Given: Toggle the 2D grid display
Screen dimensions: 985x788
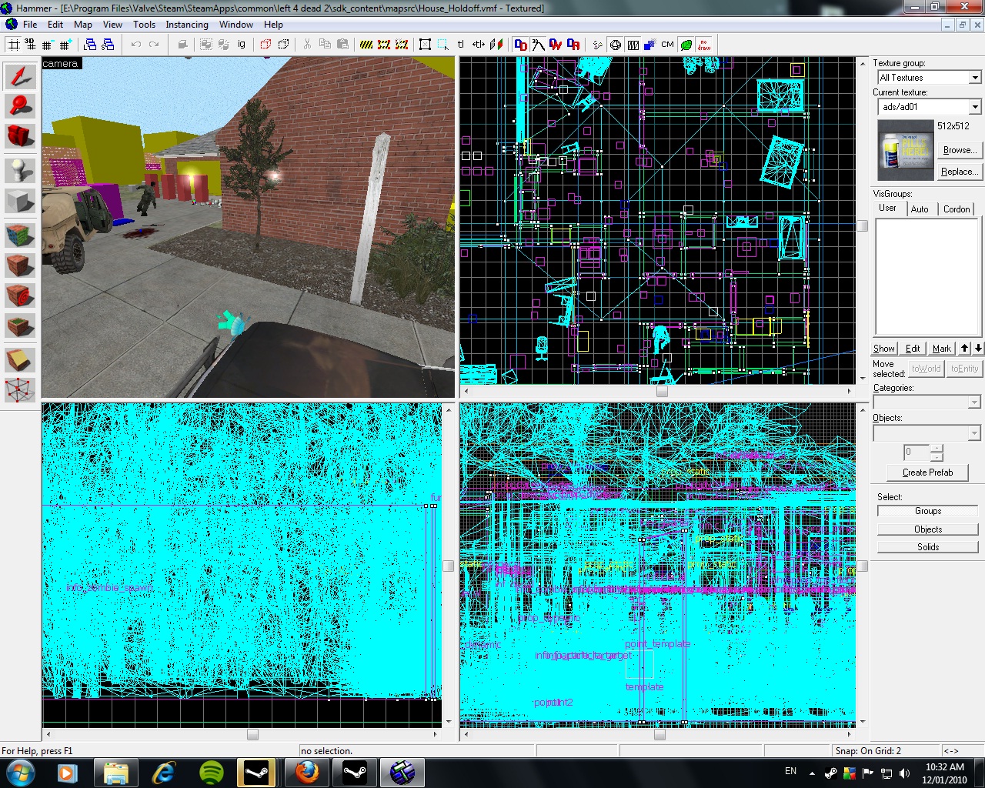Looking at the screenshot, I should [13, 45].
